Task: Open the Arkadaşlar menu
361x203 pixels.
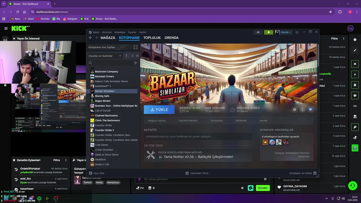Action: (120, 32)
